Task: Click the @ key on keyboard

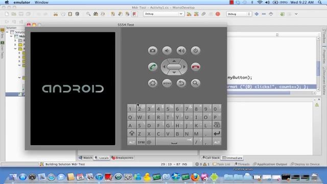Action: coord(150,142)
